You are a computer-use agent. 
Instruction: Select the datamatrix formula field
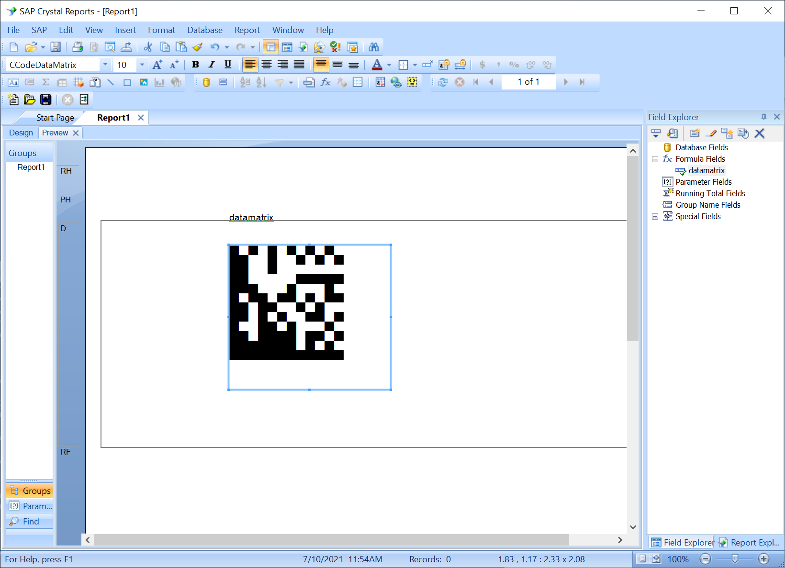706,170
